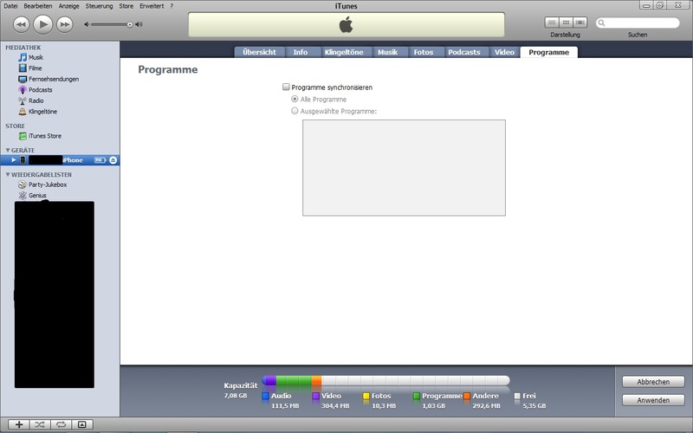The width and height of the screenshot is (693, 433).
Task: Switch to list view in Darstellung
Action: tap(552, 23)
